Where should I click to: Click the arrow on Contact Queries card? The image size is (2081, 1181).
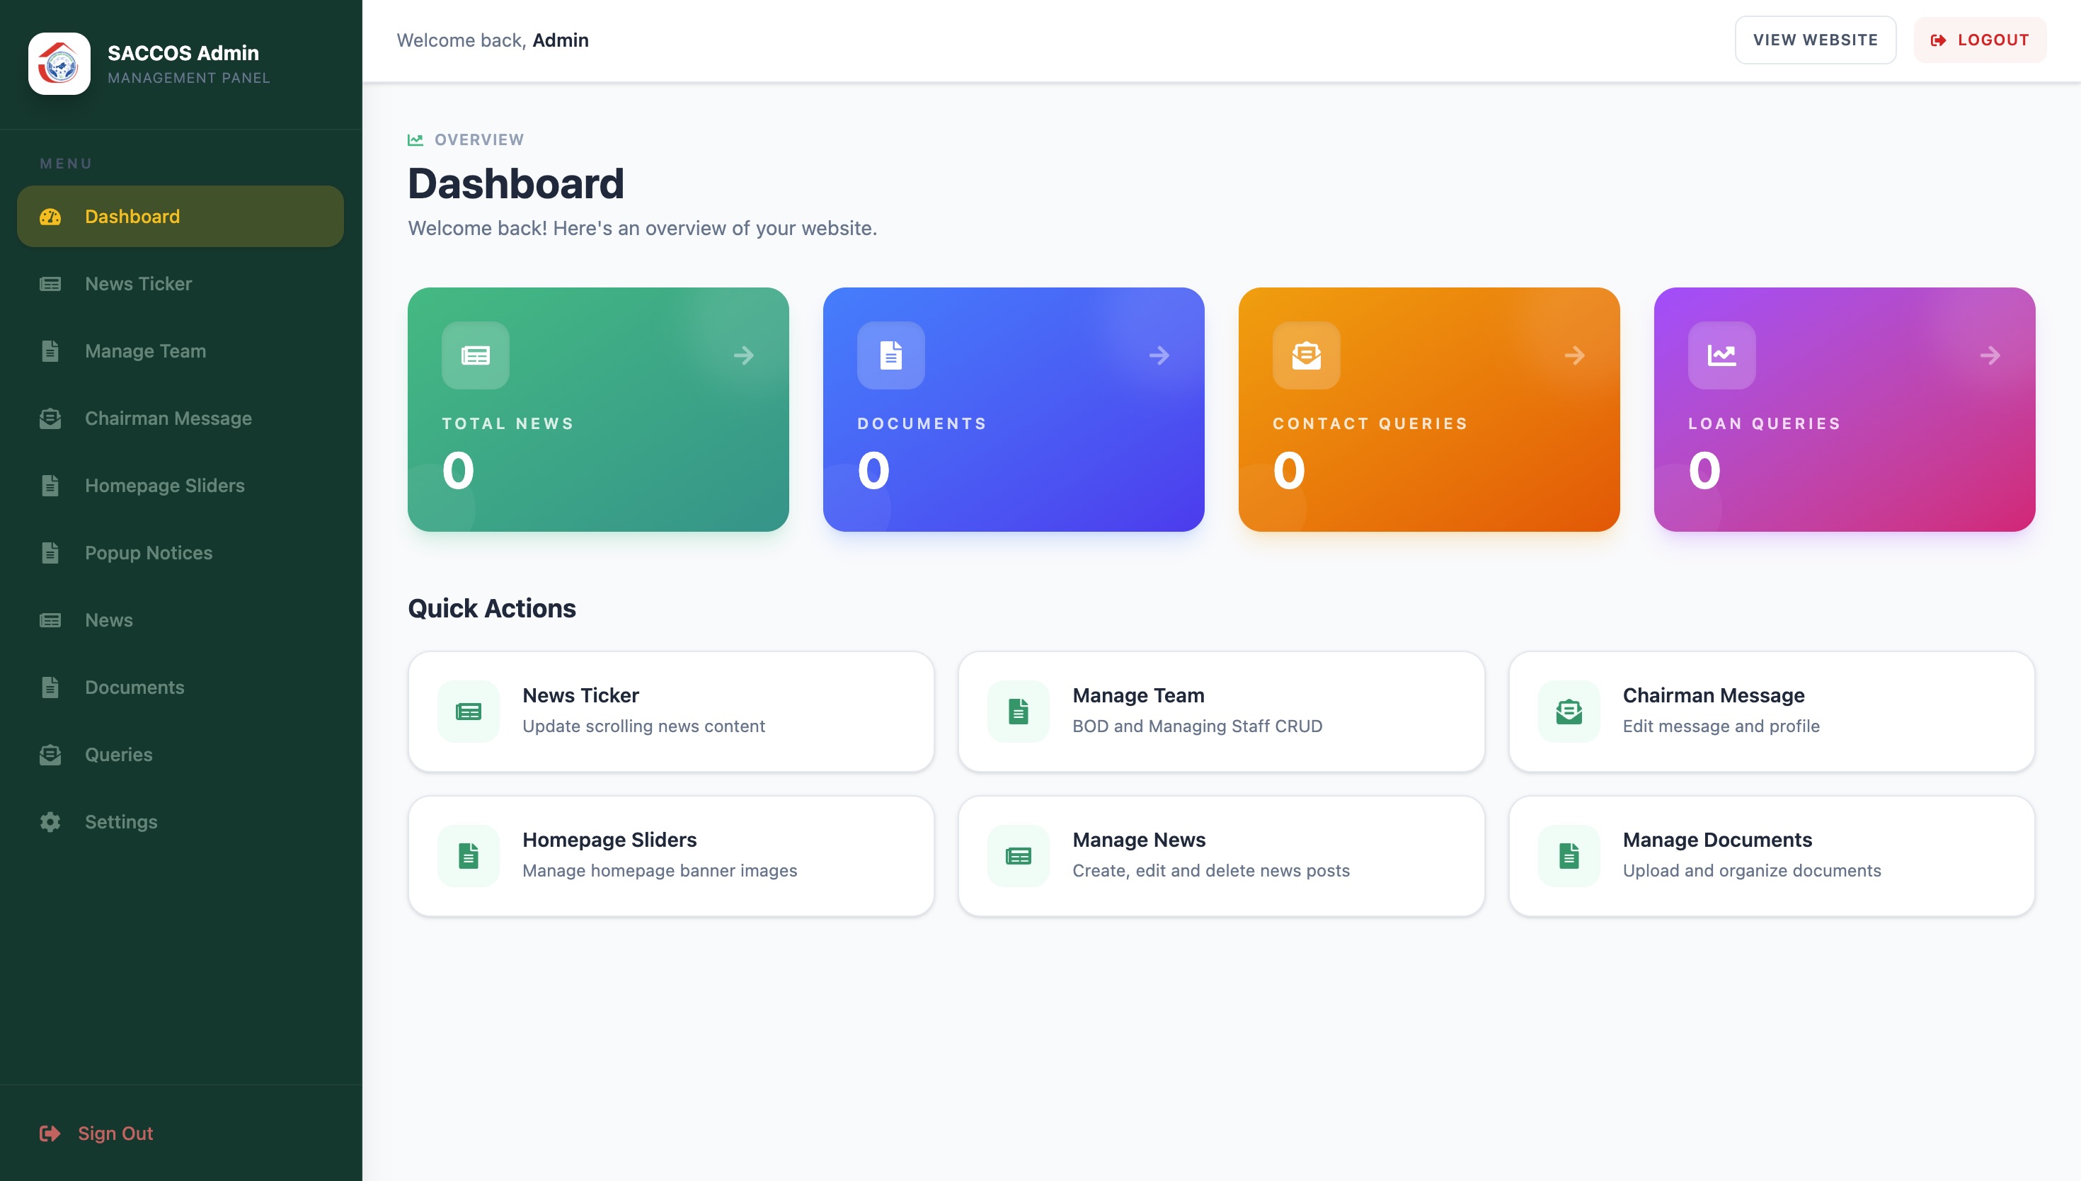click(x=1574, y=355)
